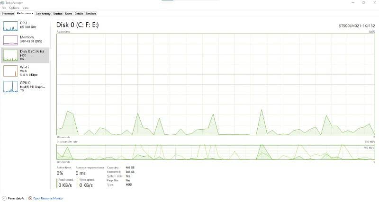Screen dimensions: 379x202
Task: Select the Memory usage thumbnail graph
Action: (10, 40)
